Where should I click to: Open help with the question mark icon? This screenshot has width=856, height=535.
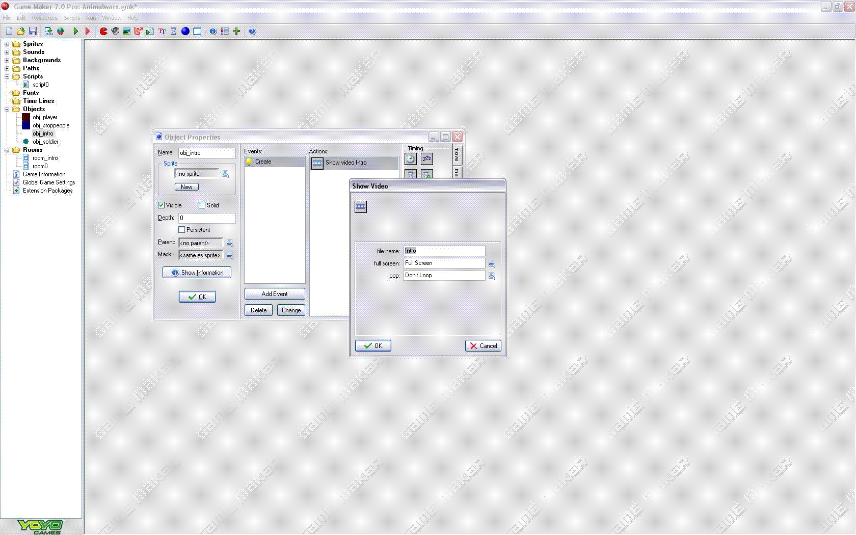click(x=252, y=31)
